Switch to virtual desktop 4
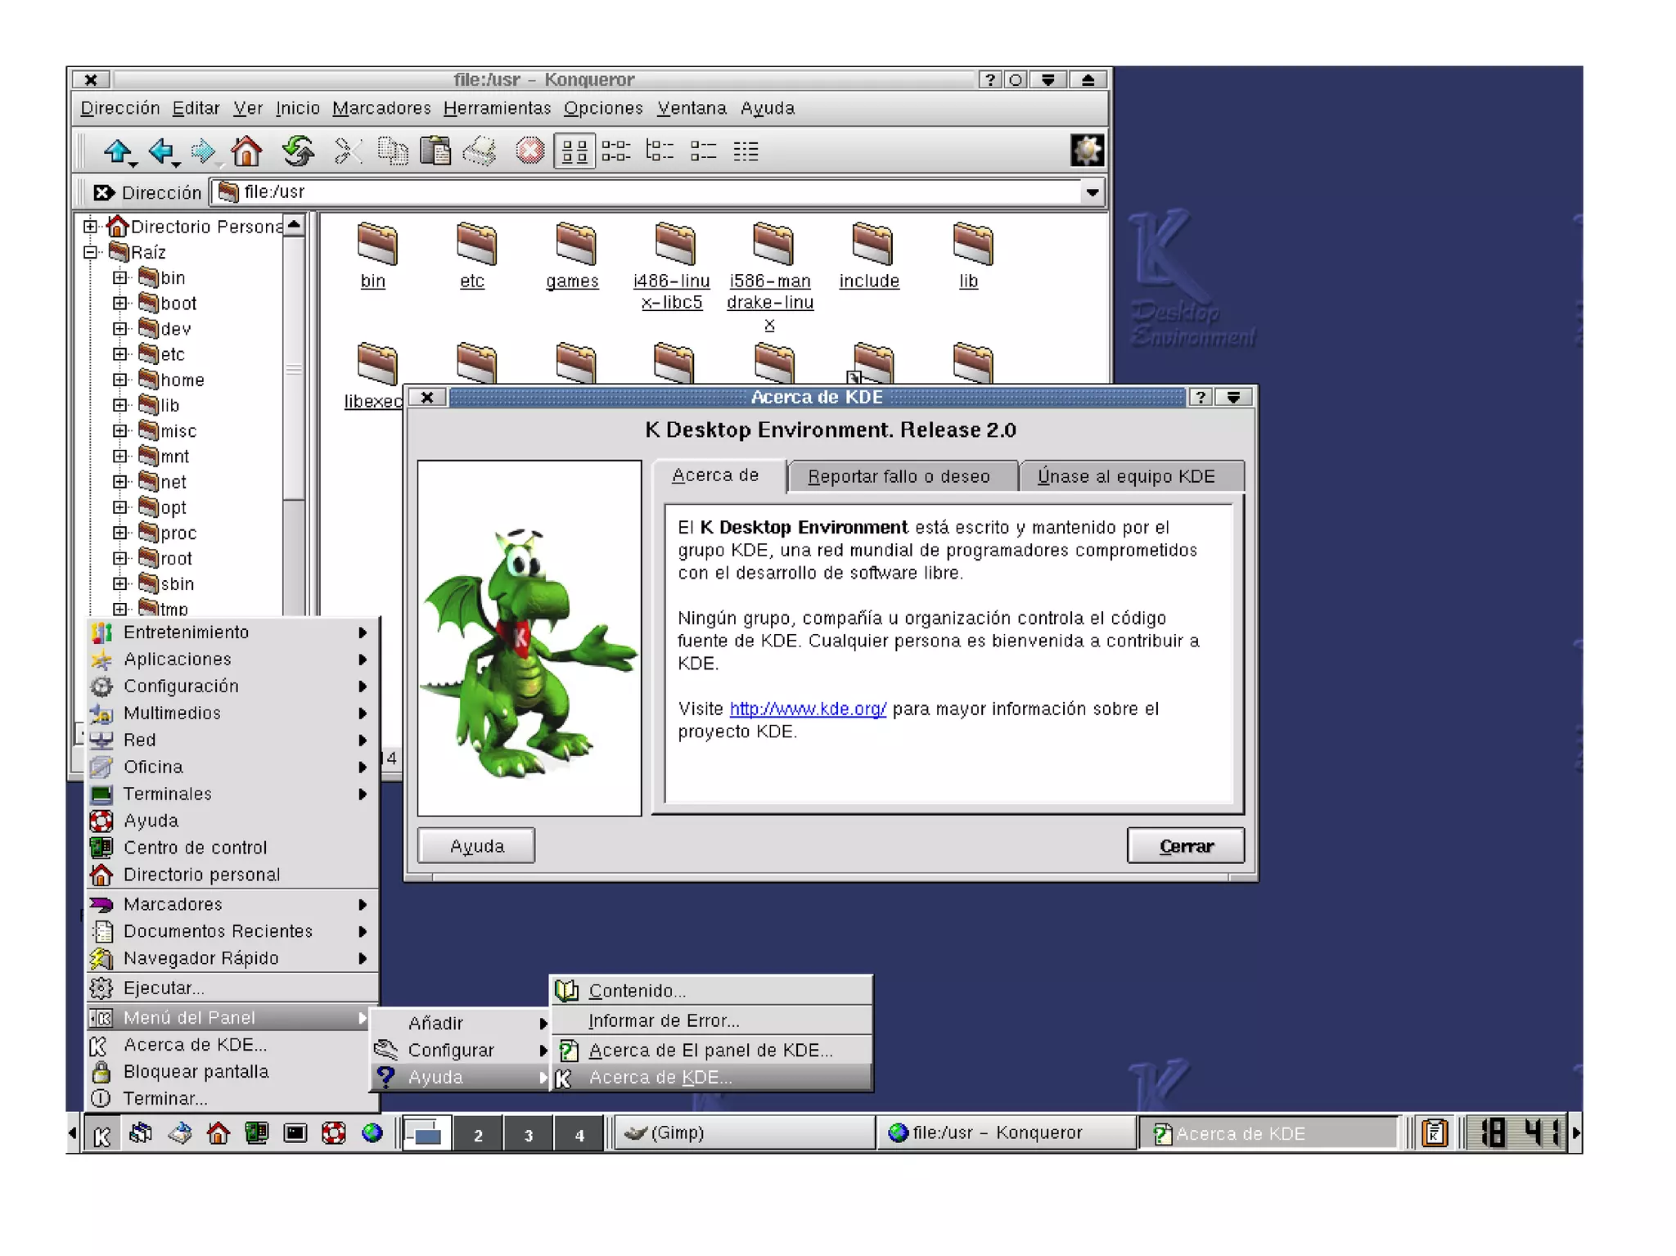This screenshot has height=1256, width=1676. [x=579, y=1135]
